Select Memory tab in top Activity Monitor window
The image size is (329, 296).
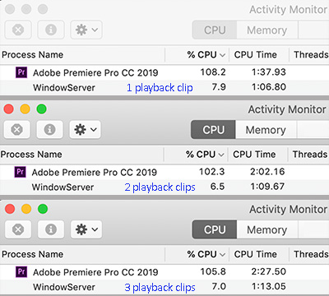click(267, 30)
